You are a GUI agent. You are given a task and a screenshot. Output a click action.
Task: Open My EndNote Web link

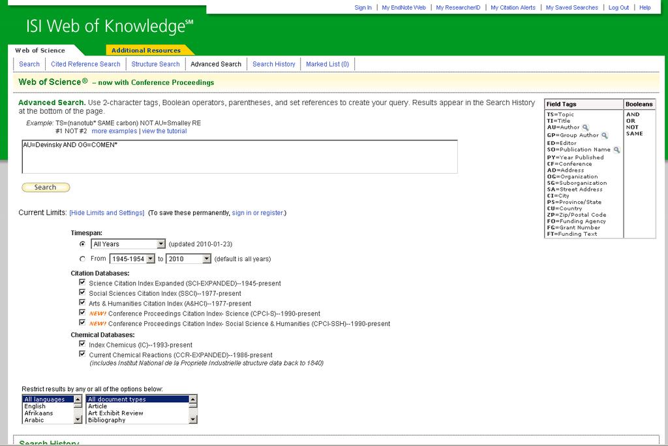(x=404, y=8)
